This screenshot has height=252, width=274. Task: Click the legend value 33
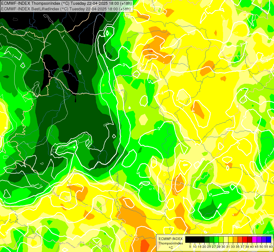(x=233, y=247)
